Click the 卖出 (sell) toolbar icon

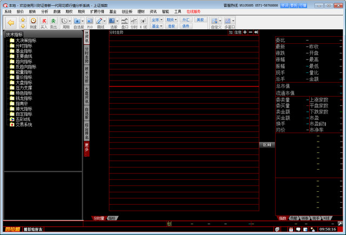(x=54, y=23)
